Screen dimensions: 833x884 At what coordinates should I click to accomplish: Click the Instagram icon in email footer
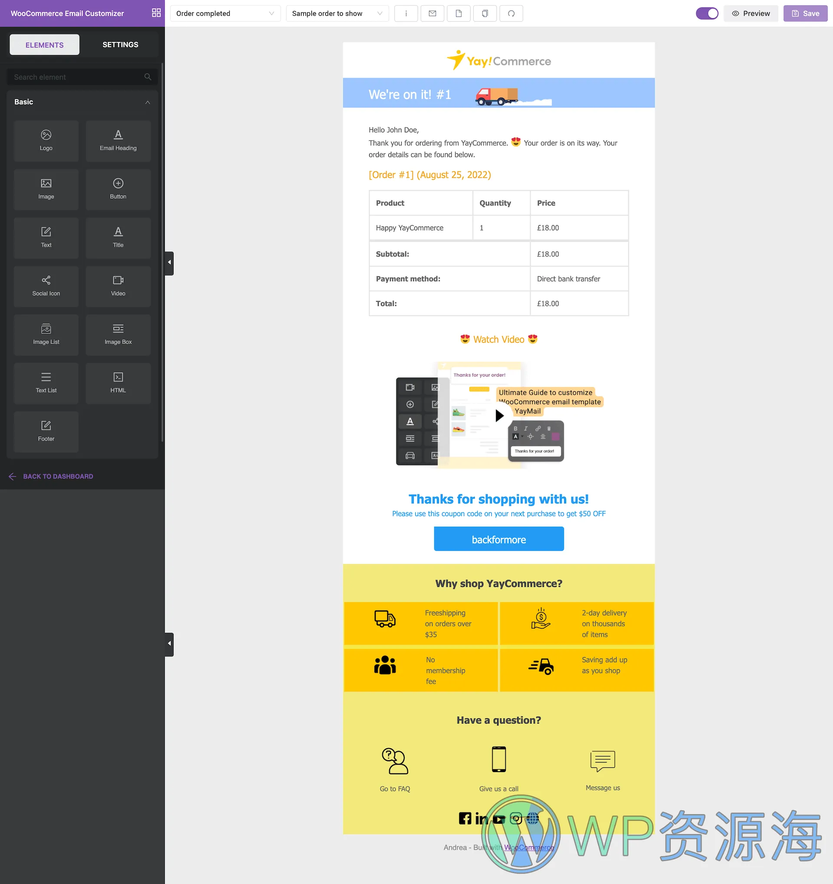point(516,818)
